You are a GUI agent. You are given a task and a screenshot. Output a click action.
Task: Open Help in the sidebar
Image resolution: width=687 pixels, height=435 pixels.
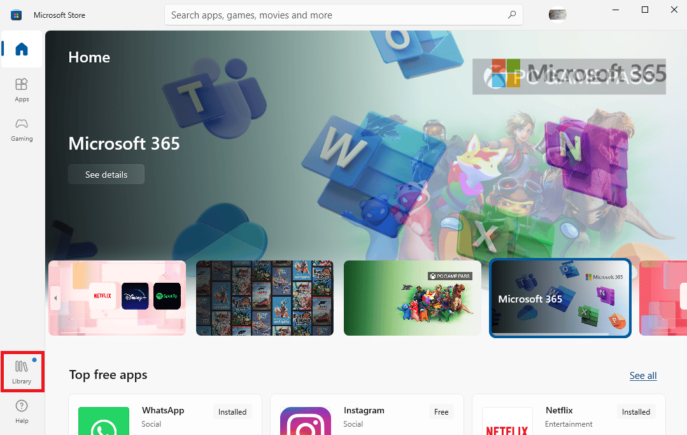[x=22, y=412]
